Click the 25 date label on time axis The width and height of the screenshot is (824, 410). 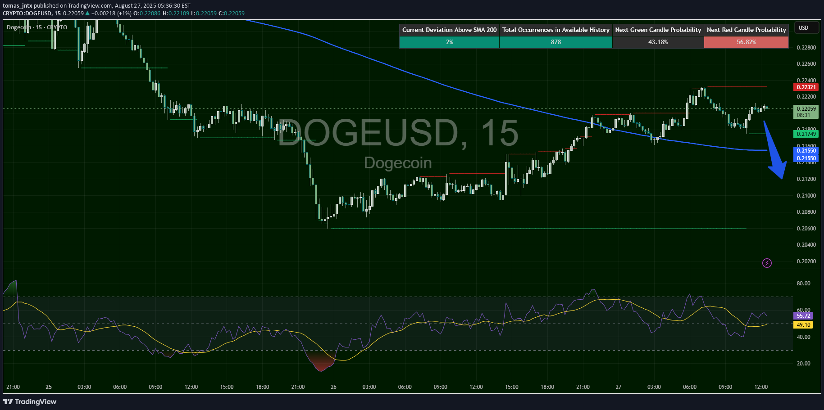pyautogui.click(x=49, y=387)
